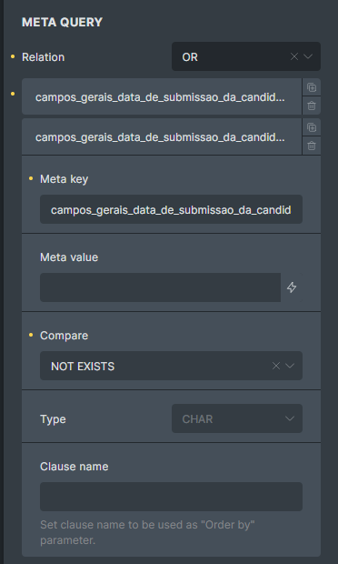Open dynamic data picker for Meta value
Image resolution: width=338 pixels, height=564 pixels.
tap(292, 287)
